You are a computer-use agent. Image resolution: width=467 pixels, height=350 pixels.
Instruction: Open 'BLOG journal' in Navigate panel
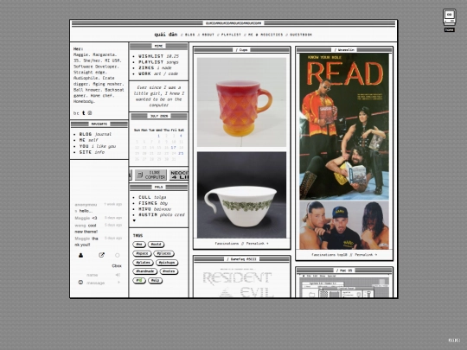(95, 134)
